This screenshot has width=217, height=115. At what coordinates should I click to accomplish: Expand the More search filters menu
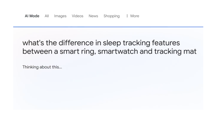coord(133,16)
